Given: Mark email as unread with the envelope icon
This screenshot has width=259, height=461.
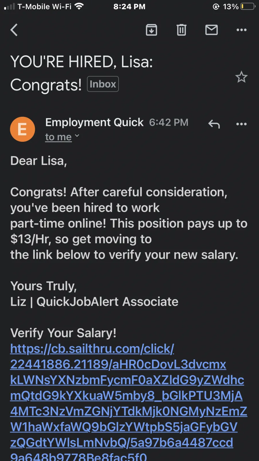Looking at the screenshot, I should coord(212,30).
